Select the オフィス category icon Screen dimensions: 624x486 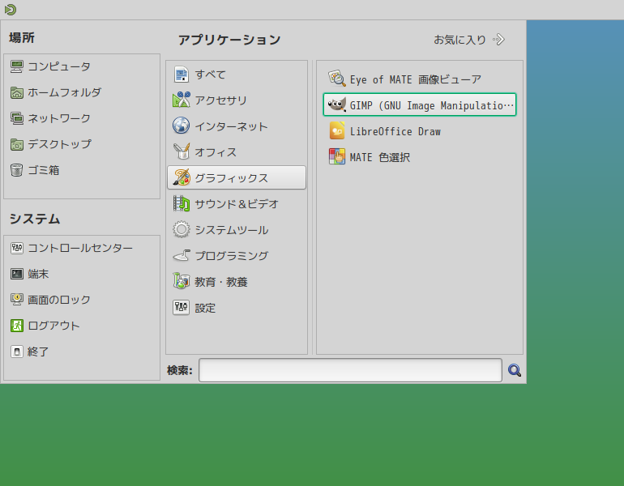(x=181, y=152)
